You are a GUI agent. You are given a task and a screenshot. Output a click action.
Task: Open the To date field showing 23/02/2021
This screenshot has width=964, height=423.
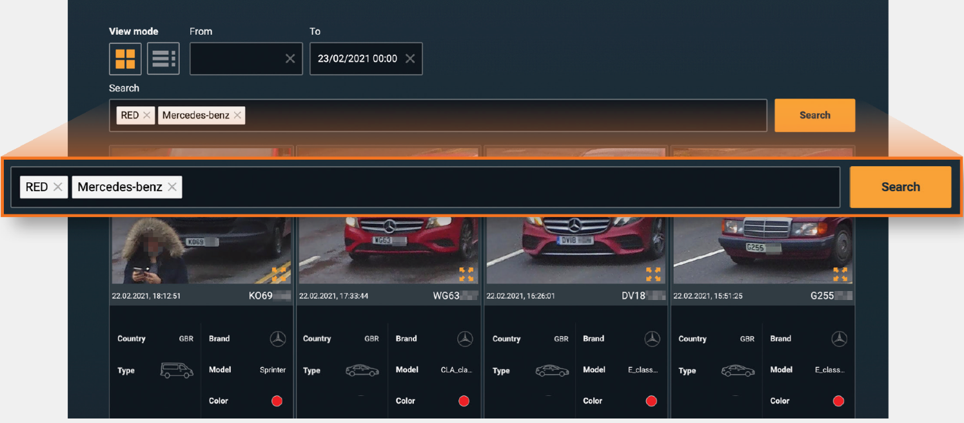[x=357, y=59]
